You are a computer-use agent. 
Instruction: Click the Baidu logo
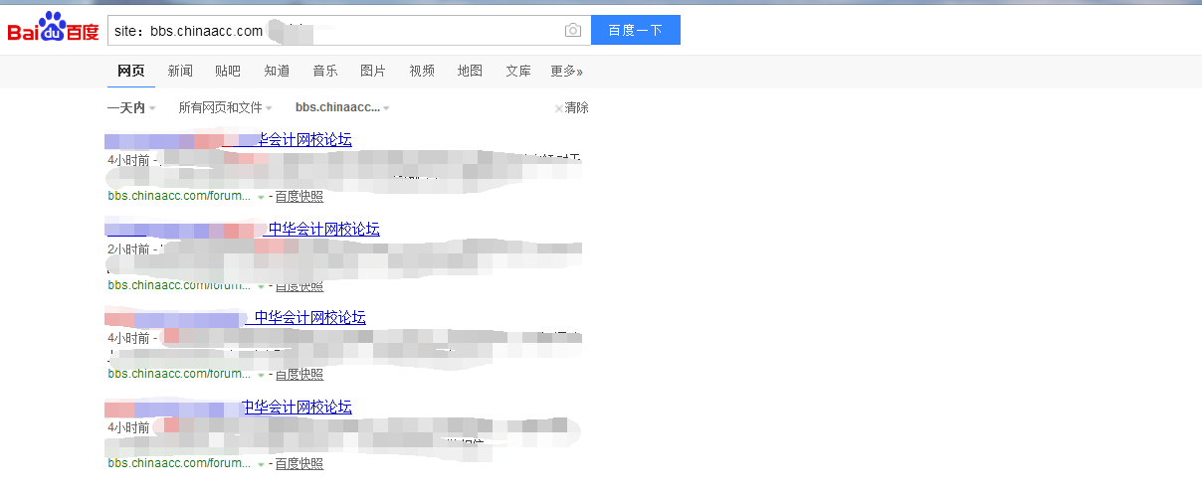[x=53, y=29]
